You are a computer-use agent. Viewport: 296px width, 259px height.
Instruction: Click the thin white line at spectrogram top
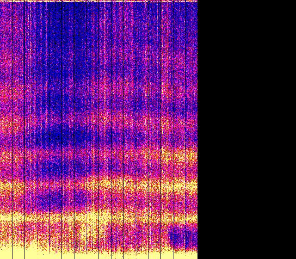coord(99,1)
